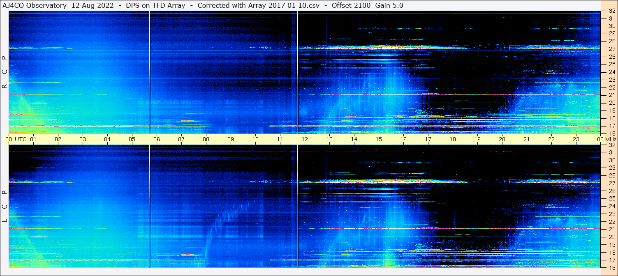This screenshot has width=618, height=276.
Task: Click the "17" MHz label of RCP panel
Action: [612, 126]
